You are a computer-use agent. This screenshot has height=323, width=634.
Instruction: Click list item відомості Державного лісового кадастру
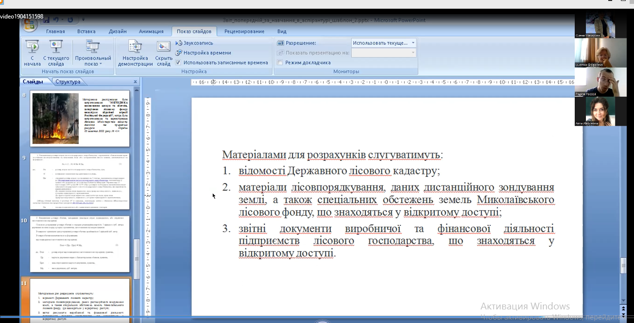point(339,171)
